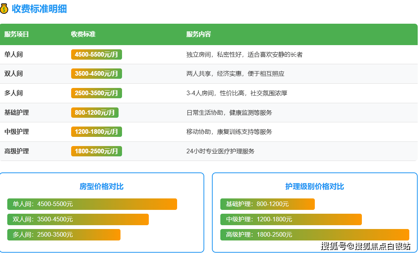420x255 pixels.
Task: Select the 1200-1800元/月 price badge
Action: tap(96, 132)
